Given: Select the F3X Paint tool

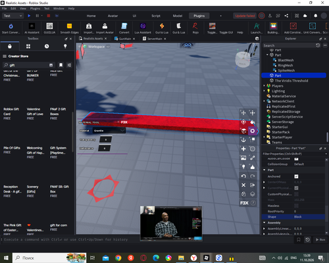Looking at the screenshot, I should tap(253, 122).
